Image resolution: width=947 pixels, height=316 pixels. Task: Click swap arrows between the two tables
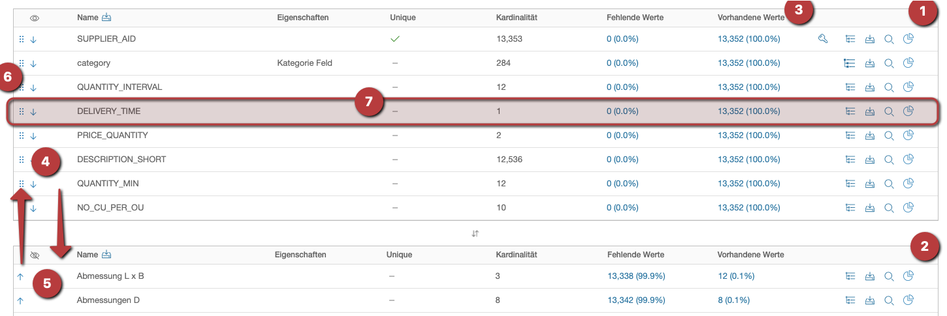click(x=475, y=233)
